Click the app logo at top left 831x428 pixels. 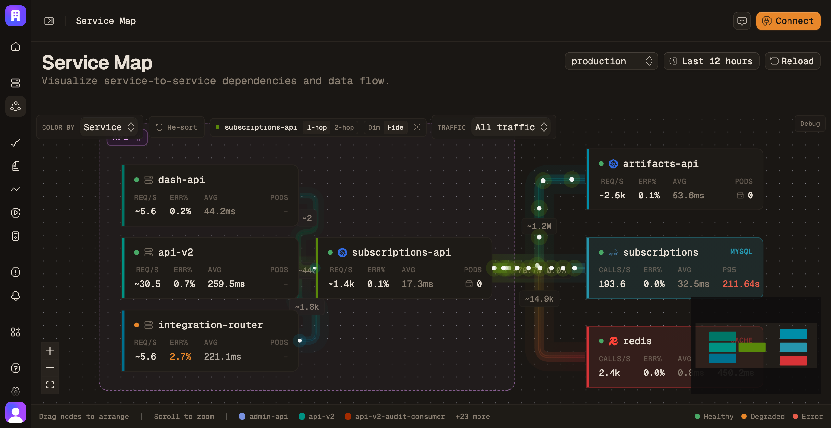point(16,15)
